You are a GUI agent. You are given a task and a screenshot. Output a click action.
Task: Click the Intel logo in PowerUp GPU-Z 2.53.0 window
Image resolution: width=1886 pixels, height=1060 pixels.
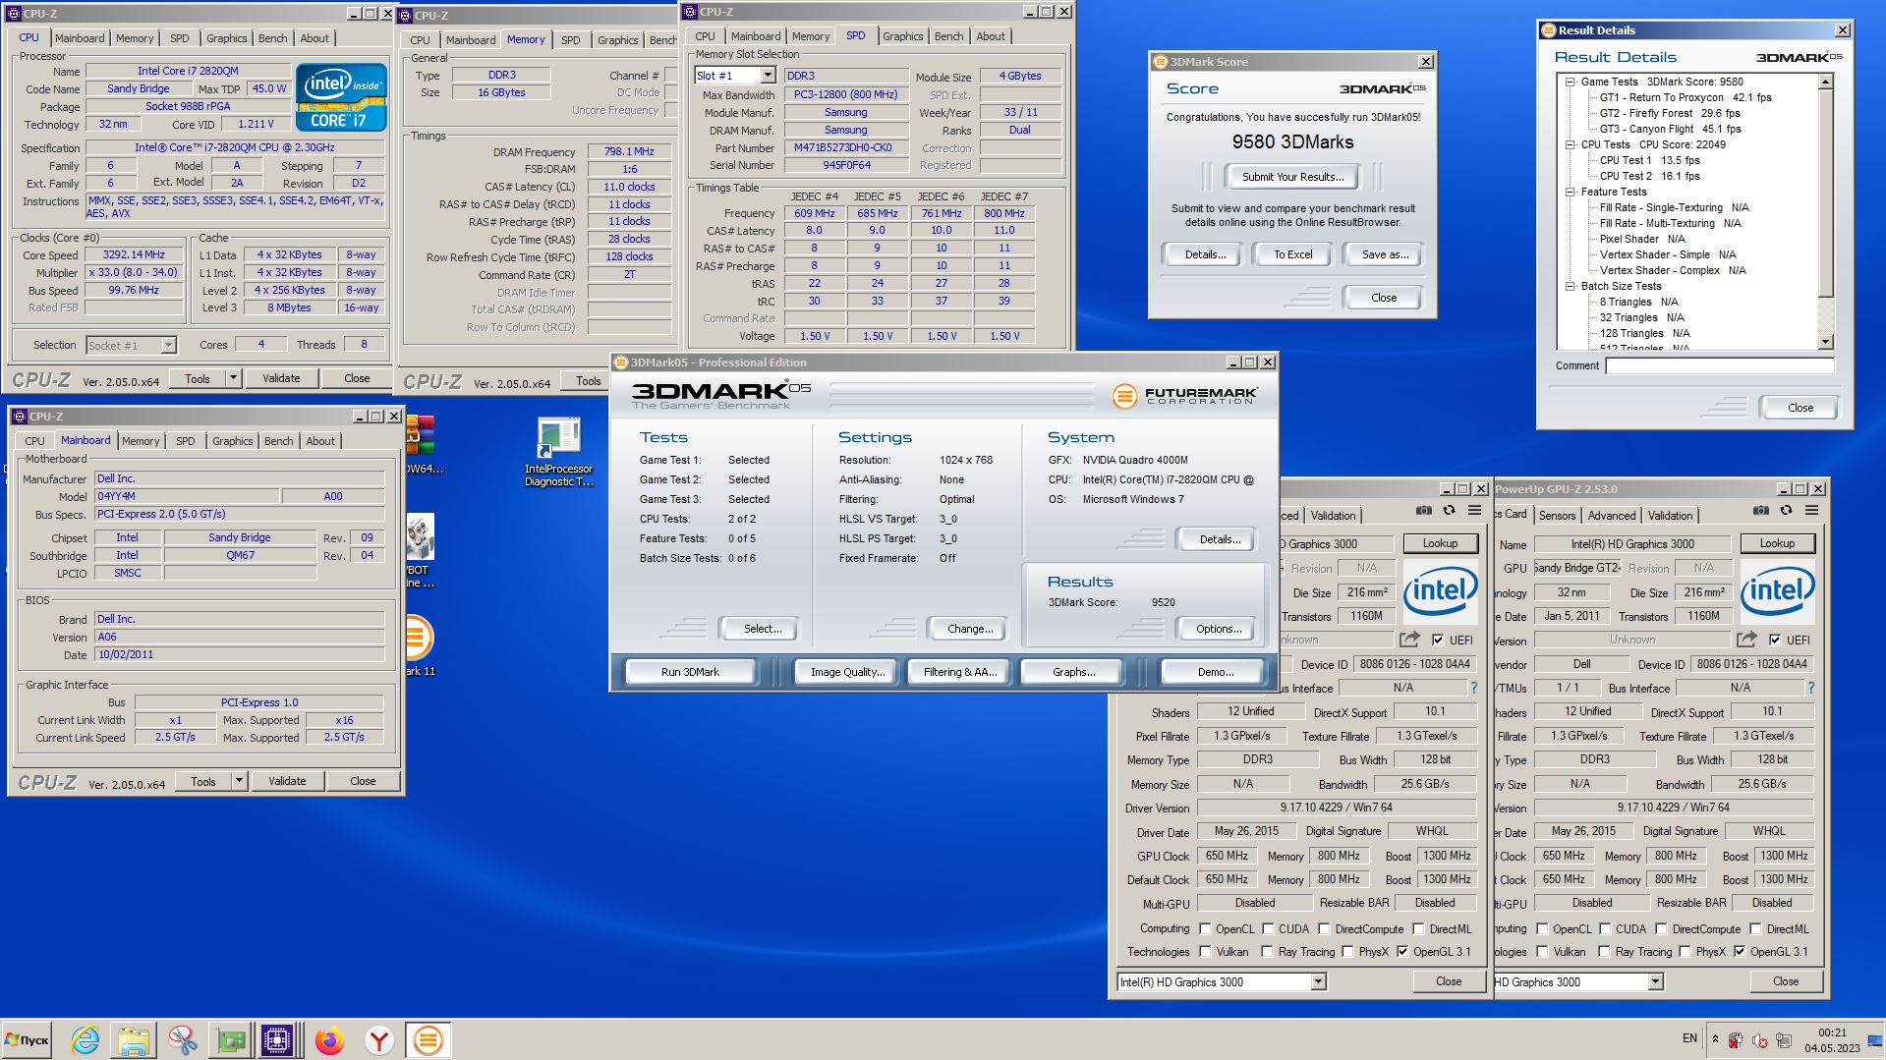pyautogui.click(x=1778, y=590)
